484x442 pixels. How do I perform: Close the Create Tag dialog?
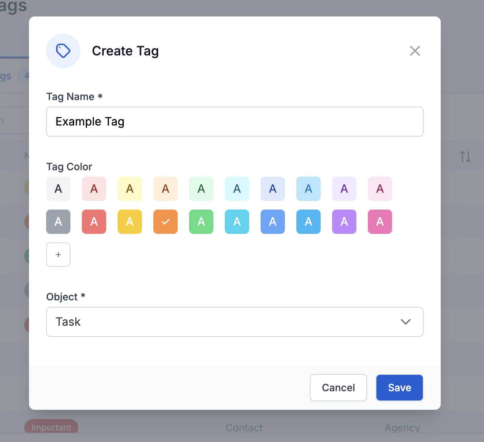pyautogui.click(x=415, y=51)
